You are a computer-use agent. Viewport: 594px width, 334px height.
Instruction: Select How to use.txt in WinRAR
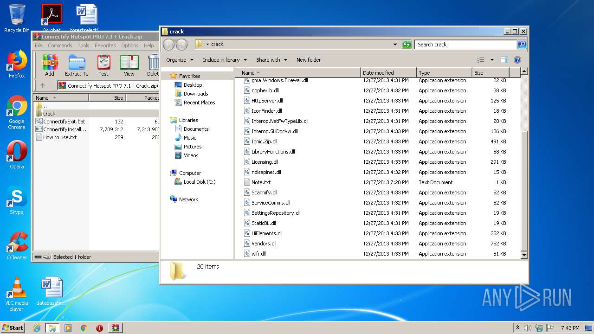60,137
